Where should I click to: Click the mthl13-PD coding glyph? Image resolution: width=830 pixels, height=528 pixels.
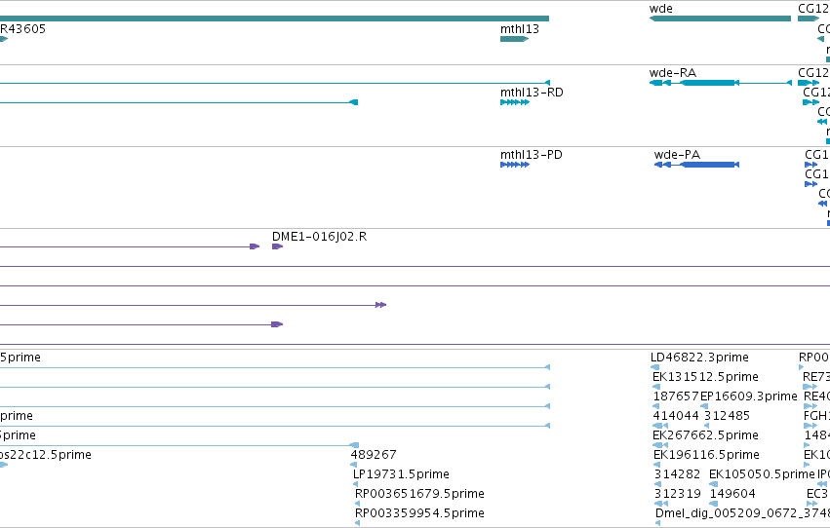click(515, 165)
